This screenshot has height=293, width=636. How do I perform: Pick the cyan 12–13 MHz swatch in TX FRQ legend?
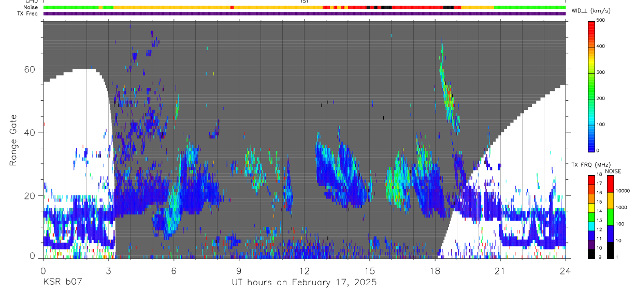(x=591, y=225)
